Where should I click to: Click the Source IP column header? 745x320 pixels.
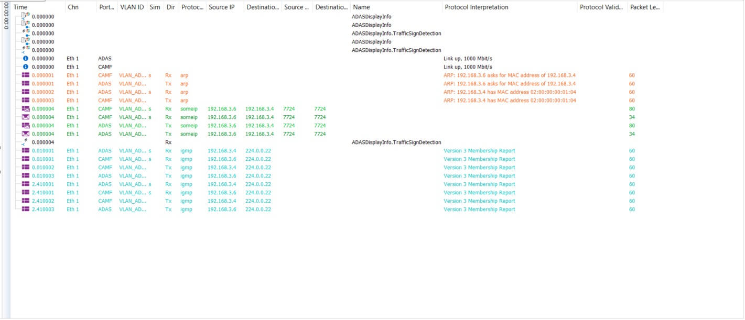221,7
